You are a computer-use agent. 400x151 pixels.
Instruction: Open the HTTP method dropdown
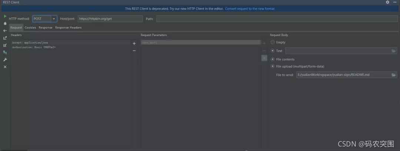(54, 19)
